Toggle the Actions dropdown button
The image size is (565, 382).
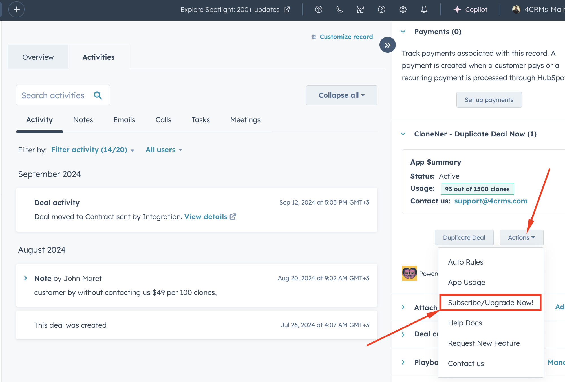521,237
